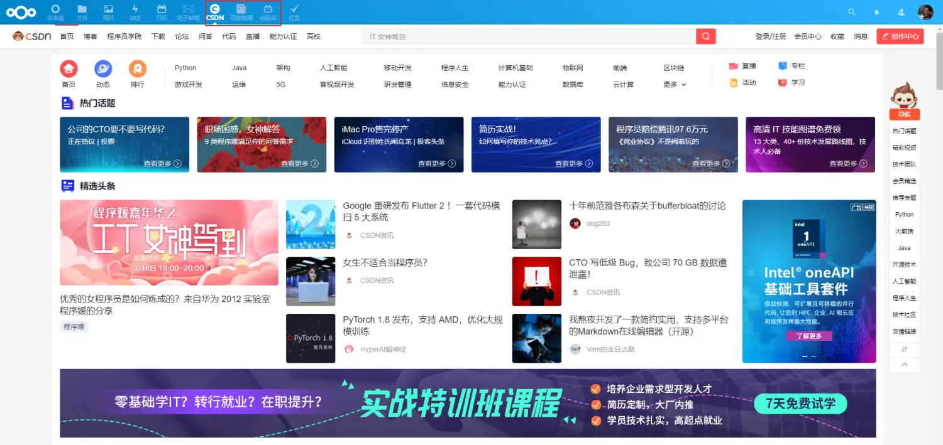This screenshot has width=943, height=445.
Task: Open the 电子邮箱 app in the Nextcloud bar
Action: [x=187, y=11]
